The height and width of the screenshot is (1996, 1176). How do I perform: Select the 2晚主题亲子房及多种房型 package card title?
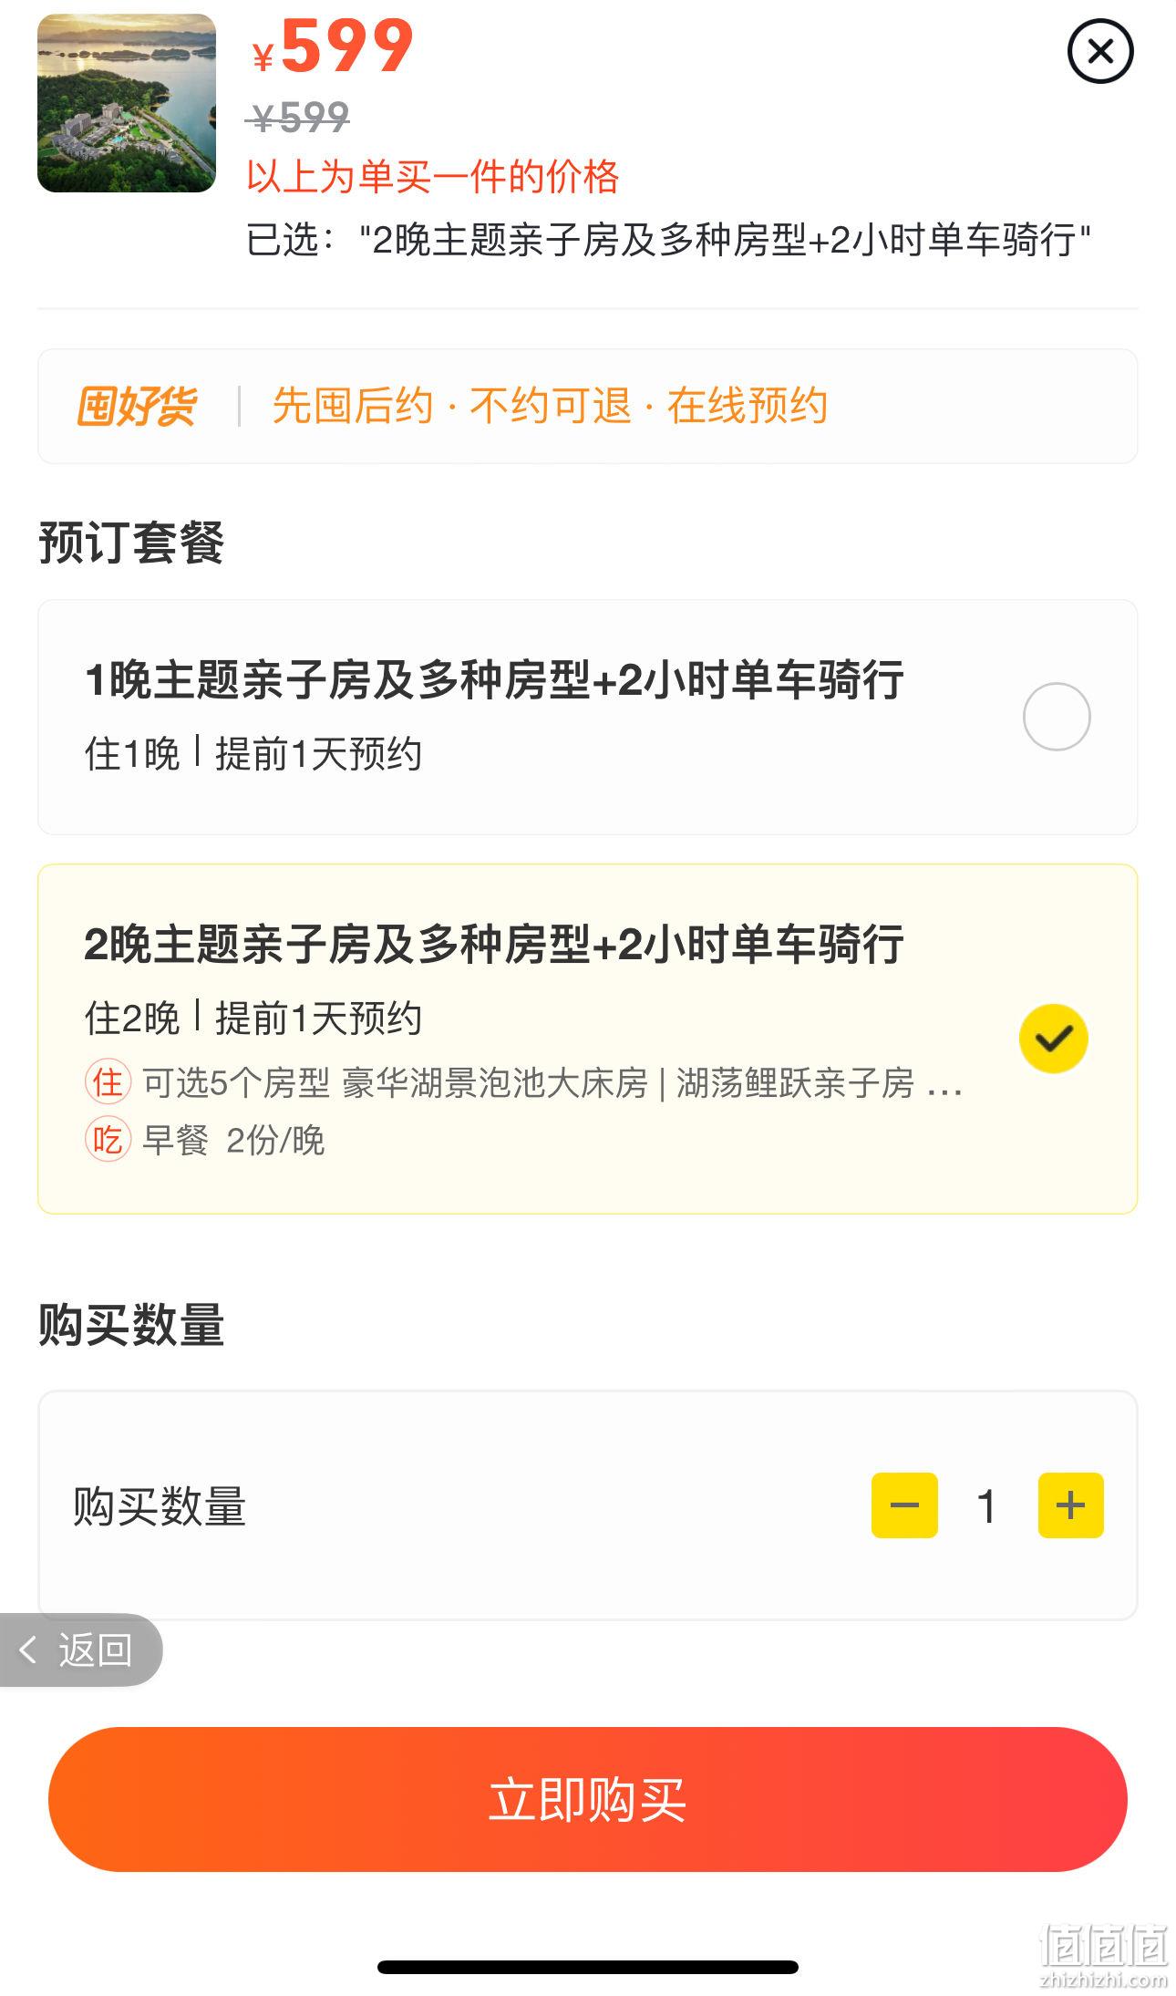(x=494, y=945)
